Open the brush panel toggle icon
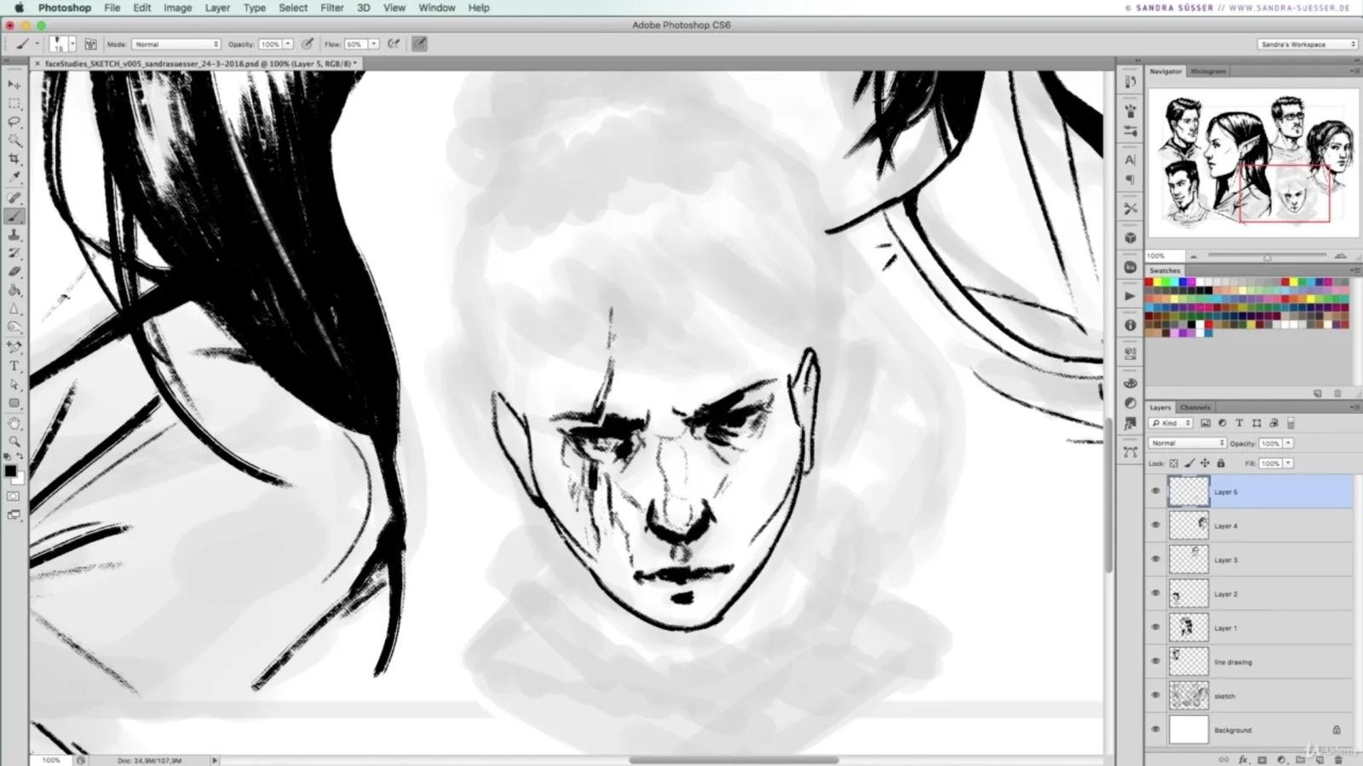The image size is (1363, 766). [x=90, y=44]
